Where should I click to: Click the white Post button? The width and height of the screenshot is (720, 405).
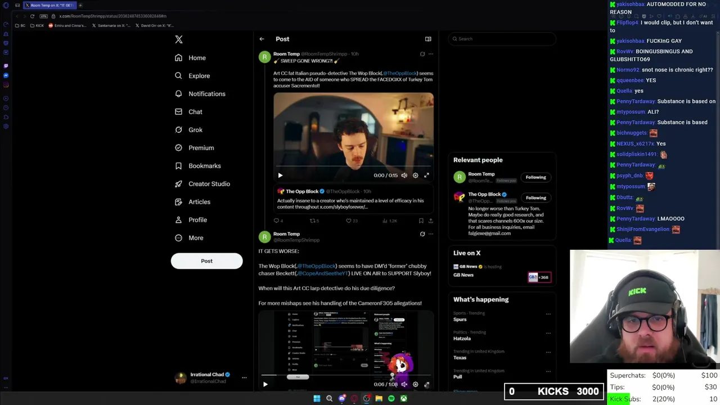point(206,261)
